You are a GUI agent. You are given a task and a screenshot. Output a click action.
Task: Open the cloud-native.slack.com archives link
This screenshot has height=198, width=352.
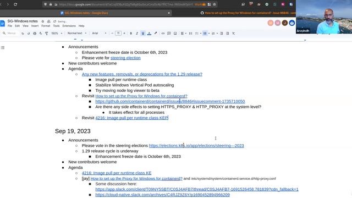[163, 195]
